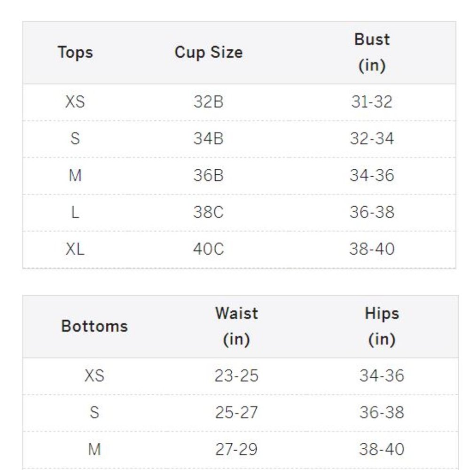This screenshot has width=470, height=470.
Task: Click the 34-36 bust value
Action: click(372, 175)
